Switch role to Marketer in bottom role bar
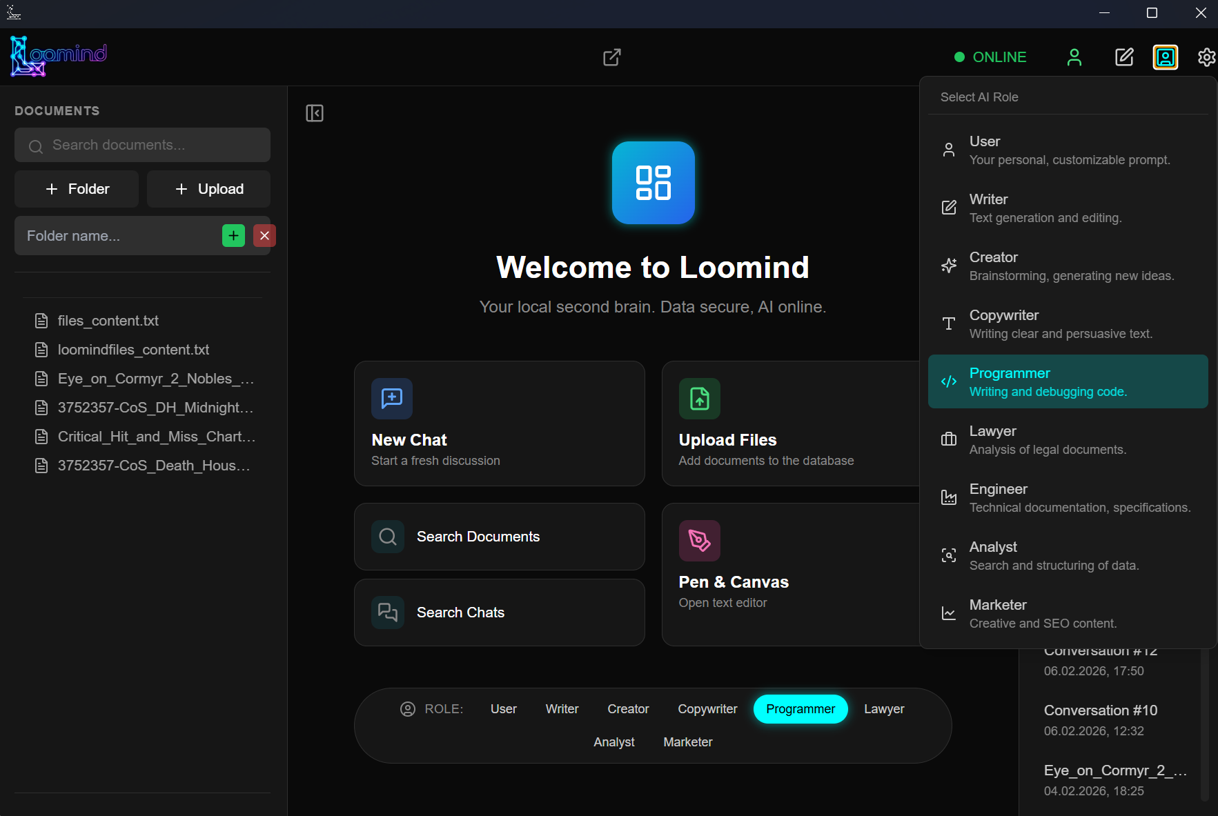This screenshot has width=1218, height=816. tap(688, 742)
